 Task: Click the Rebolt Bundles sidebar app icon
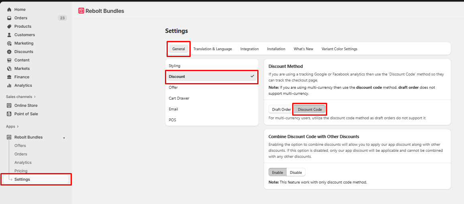click(x=9, y=137)
